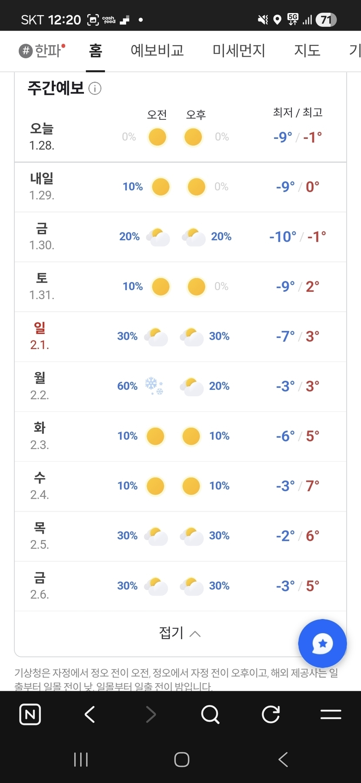361x783 pixels.
Task: Switch to the 예보비교 tab
Action: pos(157,51)
